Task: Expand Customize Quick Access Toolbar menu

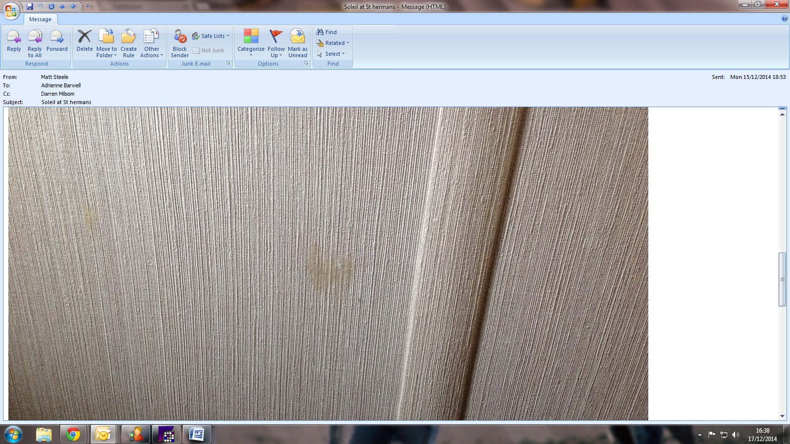Action: (x=88, y=6)
